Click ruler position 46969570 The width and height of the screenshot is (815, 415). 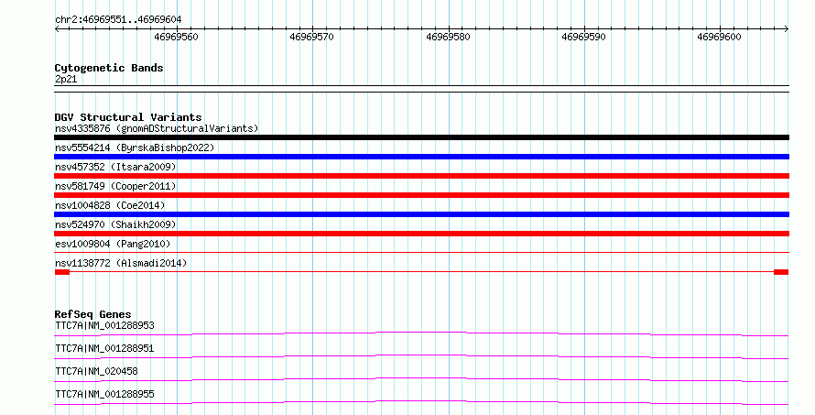pos(312,37)
